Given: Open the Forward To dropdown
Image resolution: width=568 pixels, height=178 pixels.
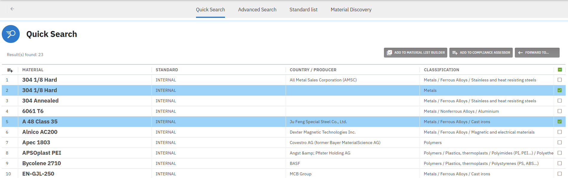Looking at the screenshot, I should (537, 52).
